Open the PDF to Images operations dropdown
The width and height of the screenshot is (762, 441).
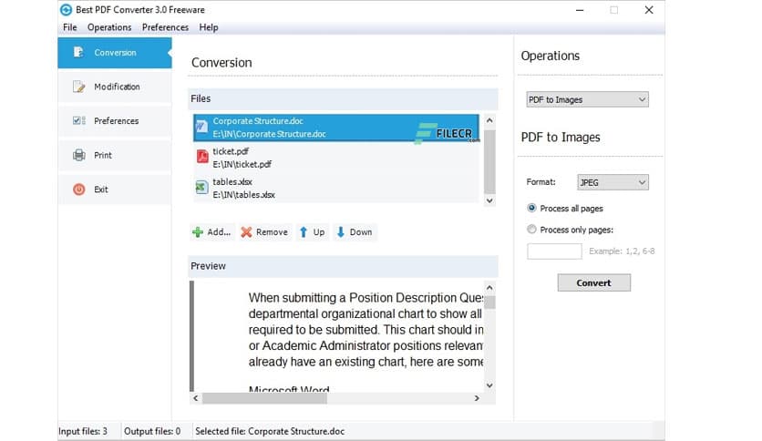(588, 99)
